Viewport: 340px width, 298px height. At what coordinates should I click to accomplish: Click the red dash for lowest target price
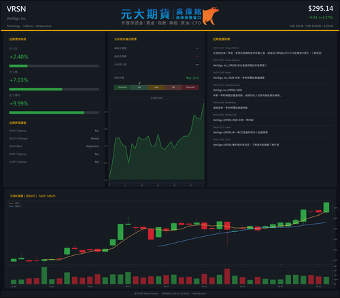(x=197, y=56)
